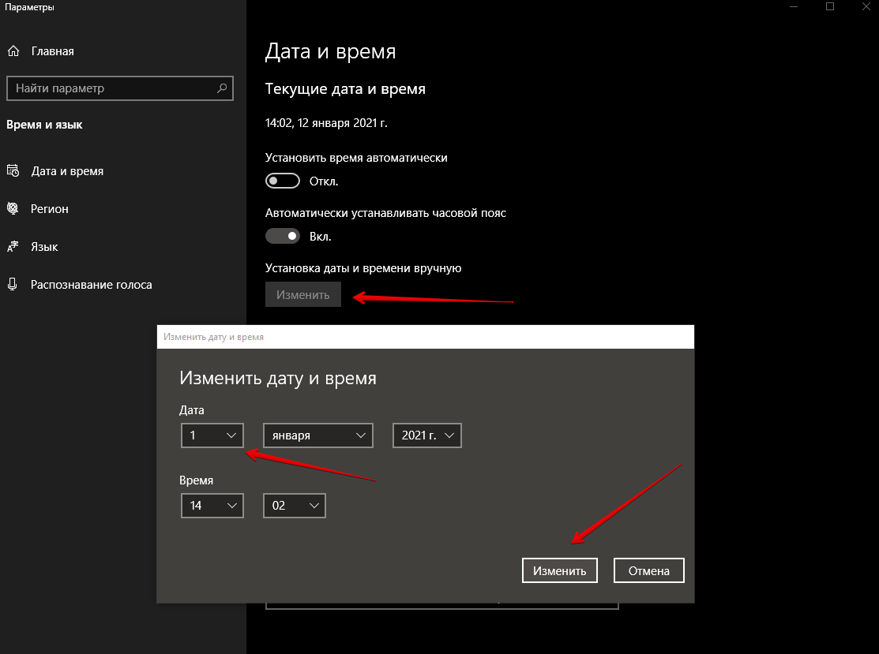Open Главная in the sidebar
The image size is (879, 654).
pos(53,51)
